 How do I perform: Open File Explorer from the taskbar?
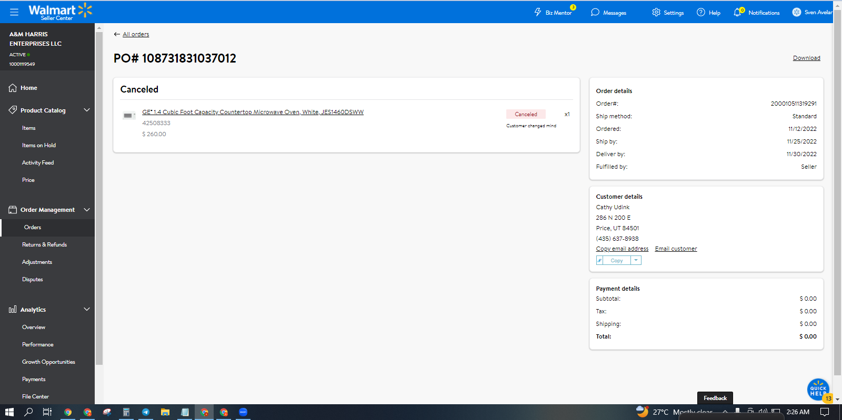coord(165,412)
